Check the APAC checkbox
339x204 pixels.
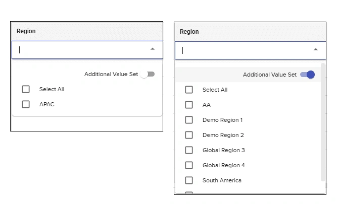tap(26, 104)
